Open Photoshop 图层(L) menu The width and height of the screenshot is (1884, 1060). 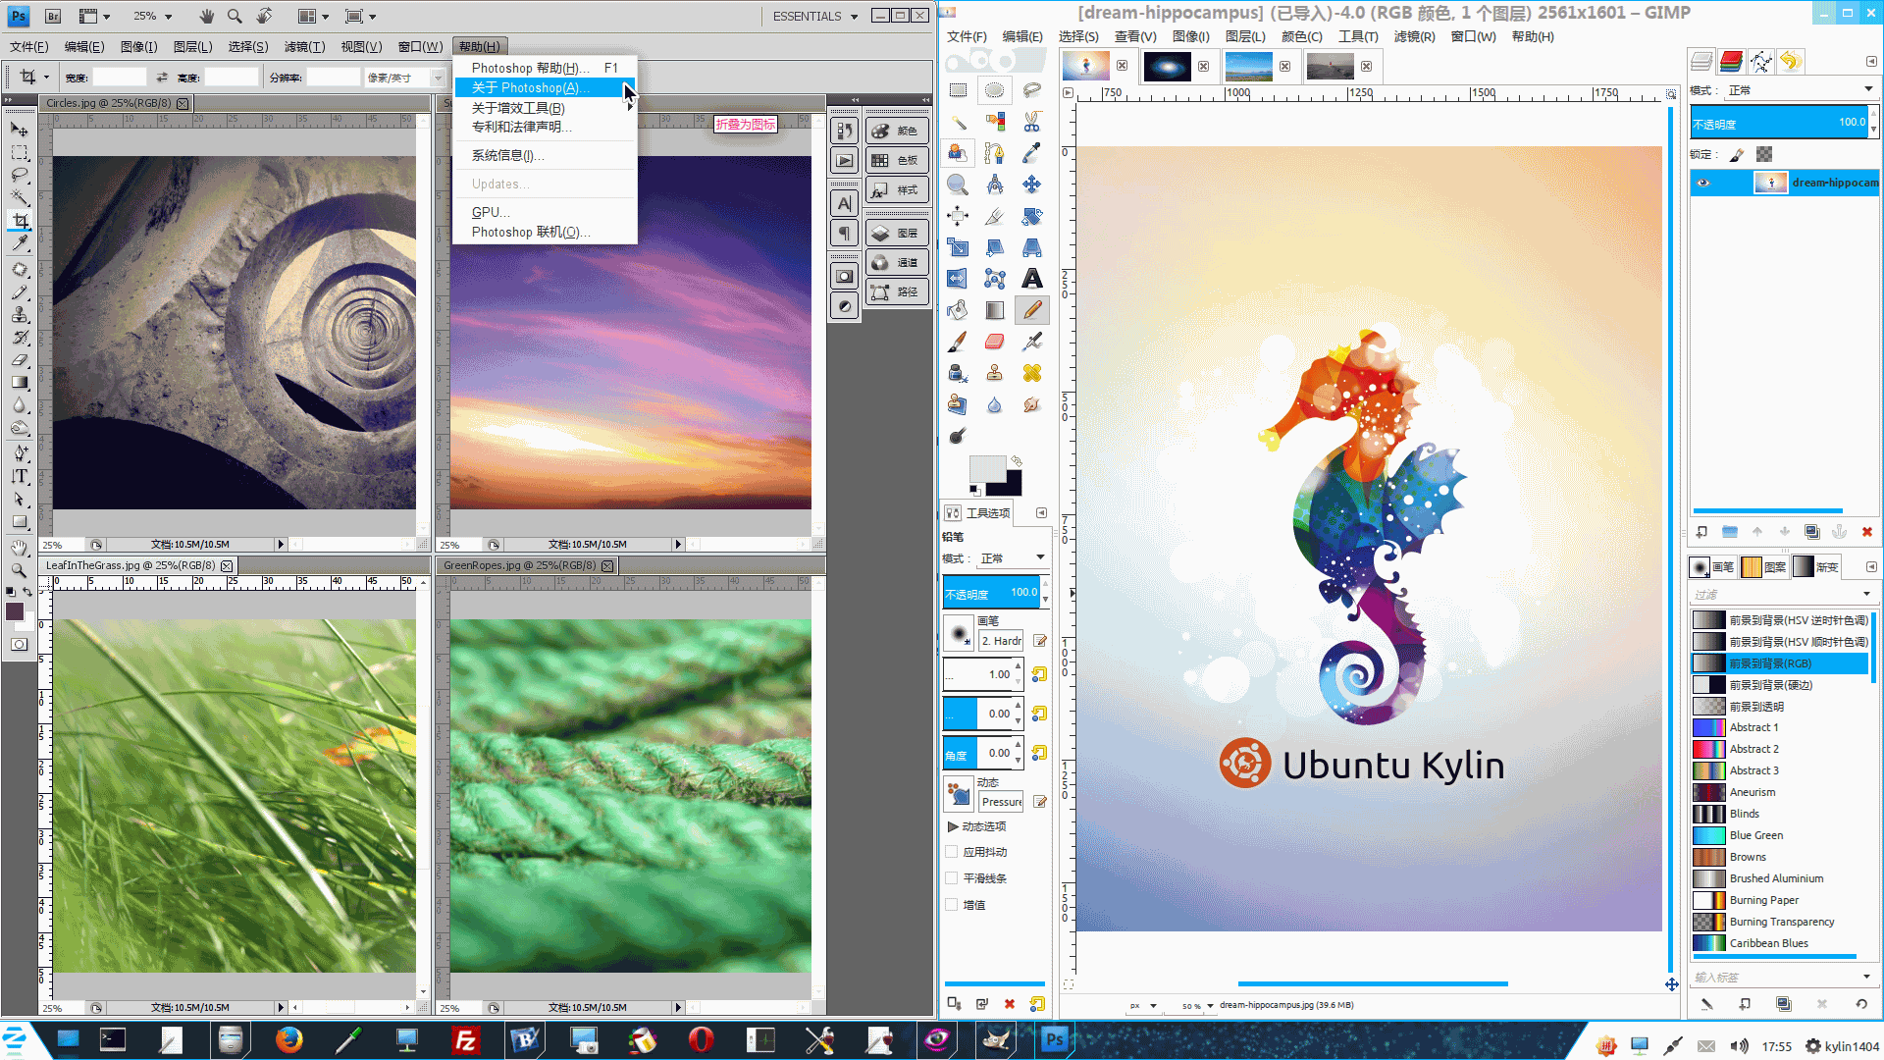click(192, 46)
